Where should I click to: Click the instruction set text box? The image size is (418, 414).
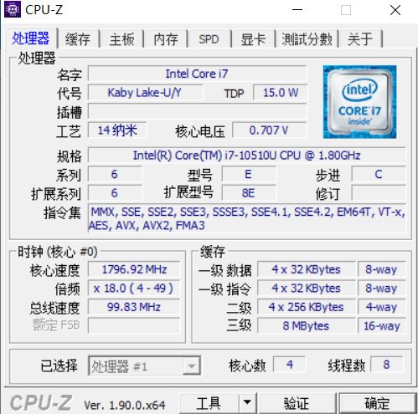tap(246, 218)
